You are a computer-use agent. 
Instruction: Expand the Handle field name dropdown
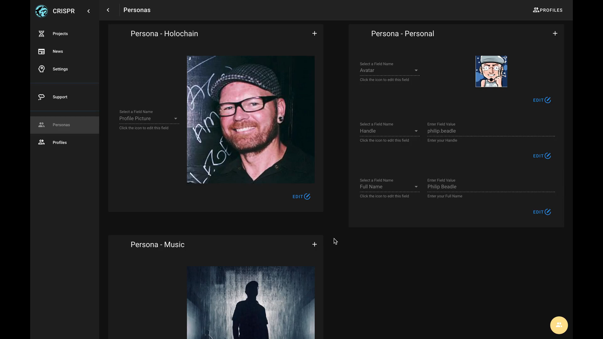click(416, 131)
